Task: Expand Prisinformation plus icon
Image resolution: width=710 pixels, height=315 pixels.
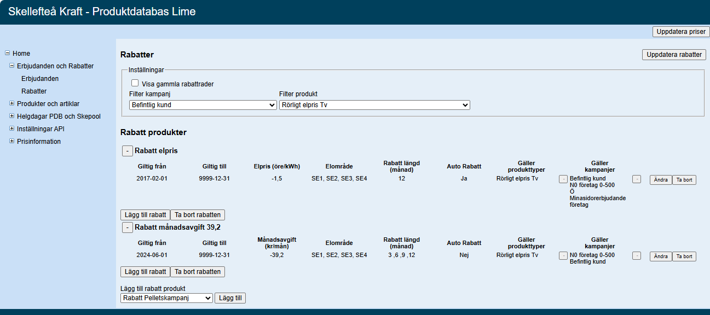Action: pyautogui.click(x=12, y=141)
